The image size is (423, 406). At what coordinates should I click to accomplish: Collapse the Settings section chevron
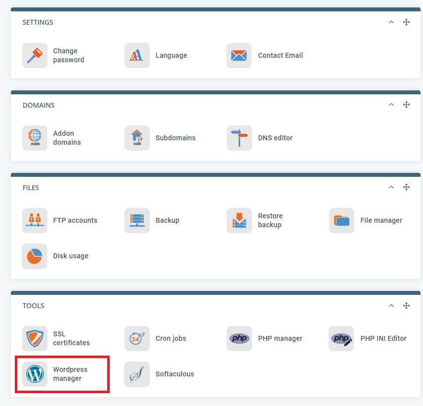click(x=391, y=22)
